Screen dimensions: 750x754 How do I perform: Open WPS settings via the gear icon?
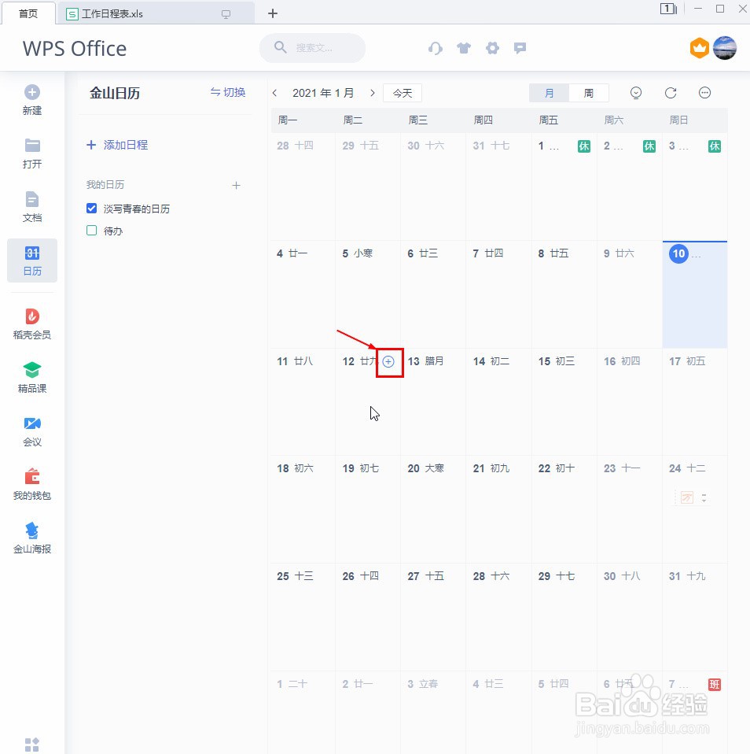click(492, 48)
